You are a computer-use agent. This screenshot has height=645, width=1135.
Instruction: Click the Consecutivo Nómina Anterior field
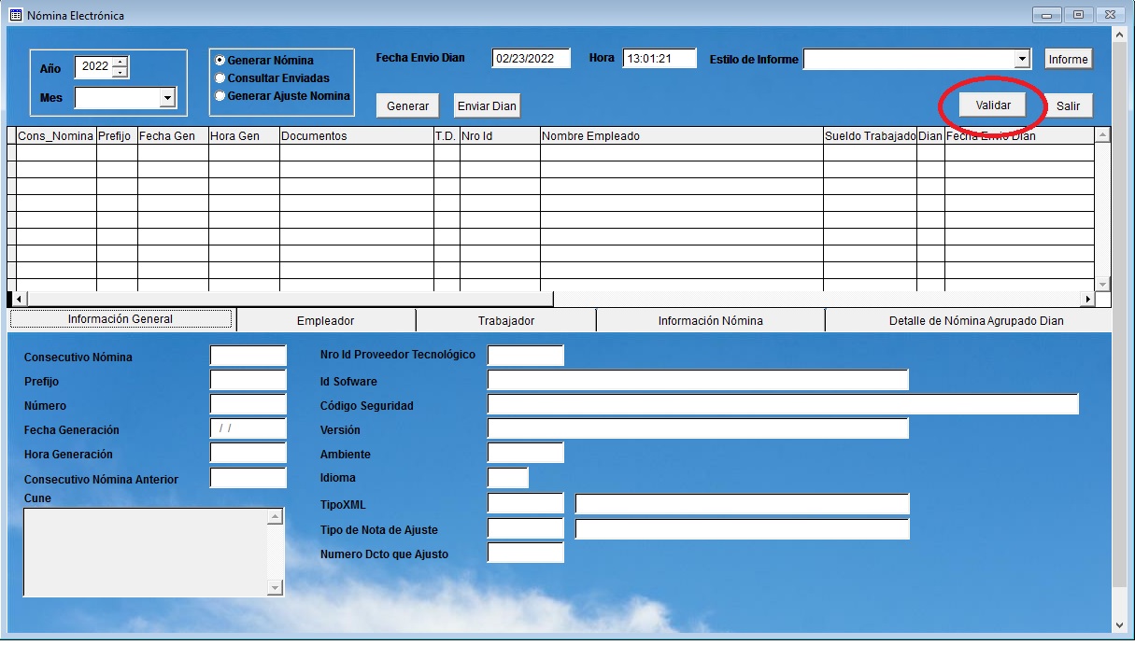[248, 477]
